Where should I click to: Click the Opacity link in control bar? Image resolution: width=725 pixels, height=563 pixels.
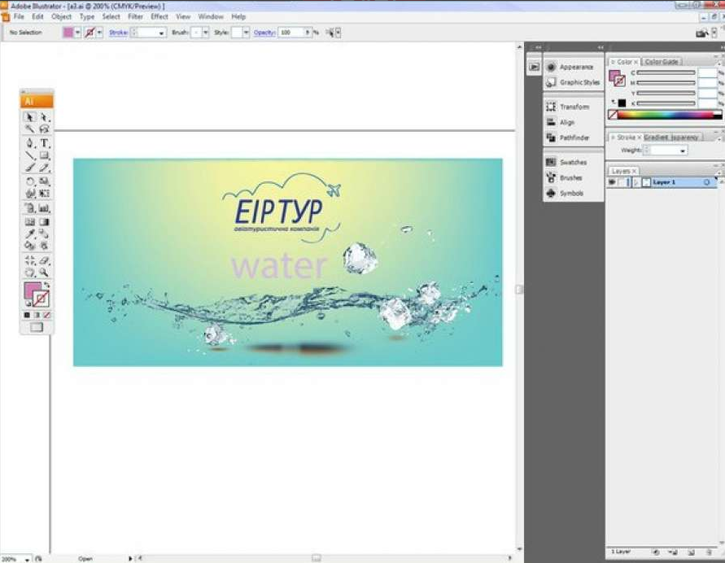point(264,33)
